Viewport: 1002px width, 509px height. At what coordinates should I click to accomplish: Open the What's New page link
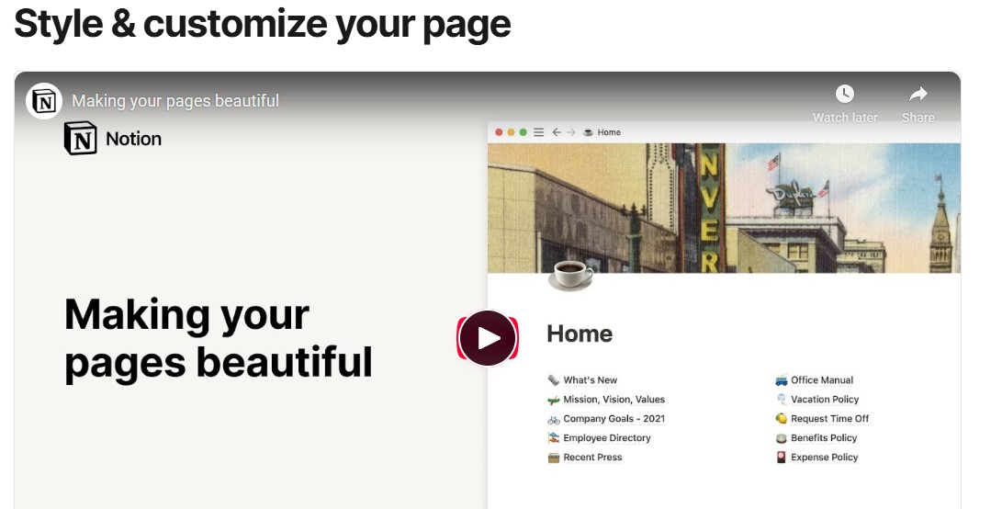coord(590,380)
